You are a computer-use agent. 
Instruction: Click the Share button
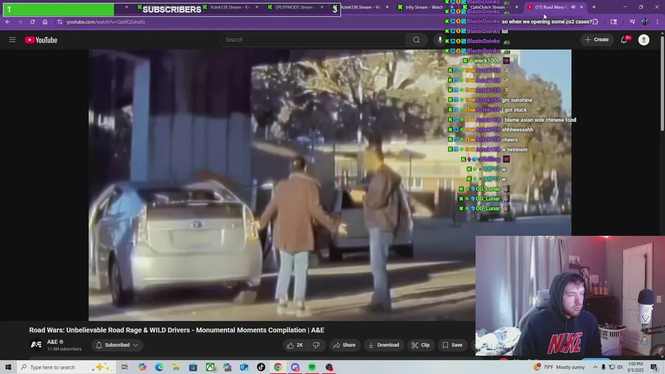click(344, 345)
